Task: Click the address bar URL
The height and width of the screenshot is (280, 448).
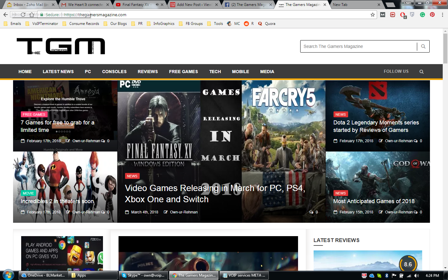Action: (x=95, y=15)
